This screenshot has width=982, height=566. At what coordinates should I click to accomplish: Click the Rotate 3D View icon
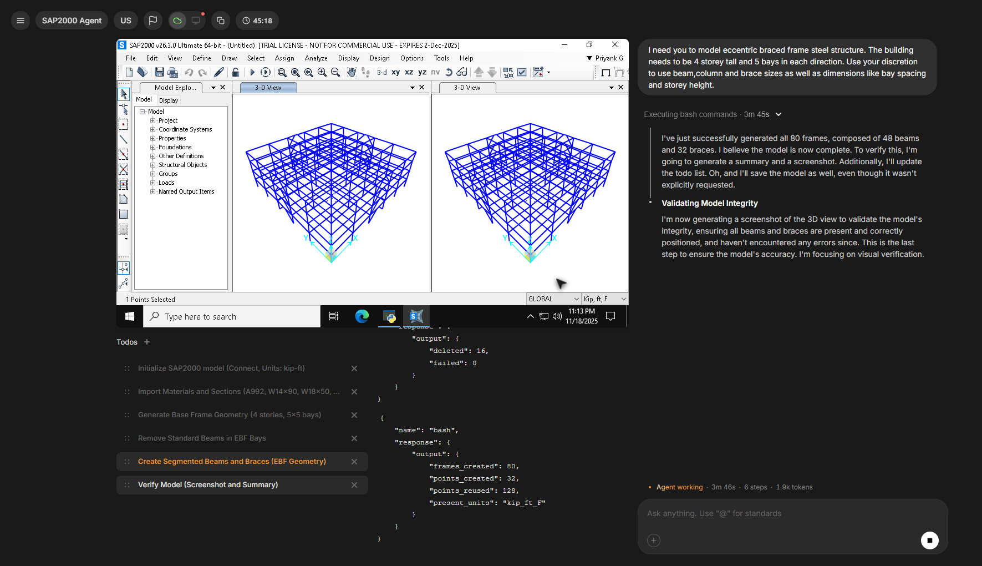click(449, 72)
